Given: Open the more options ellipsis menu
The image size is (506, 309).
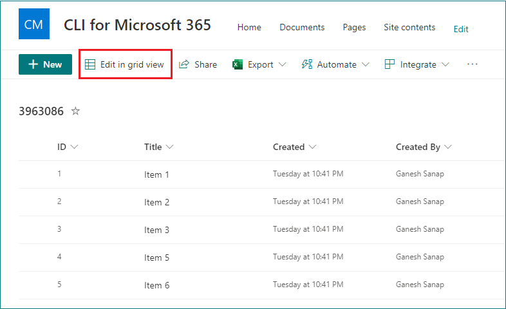Looking at the screenshot, I should pyautogui.click(x=472, y=64).
